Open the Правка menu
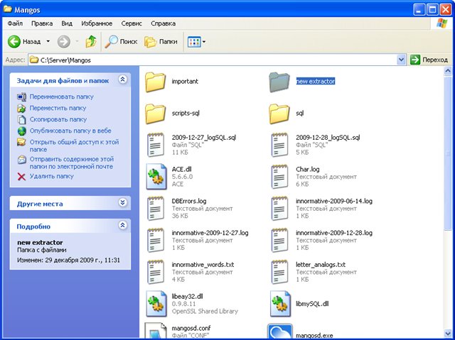 point(42,23)
